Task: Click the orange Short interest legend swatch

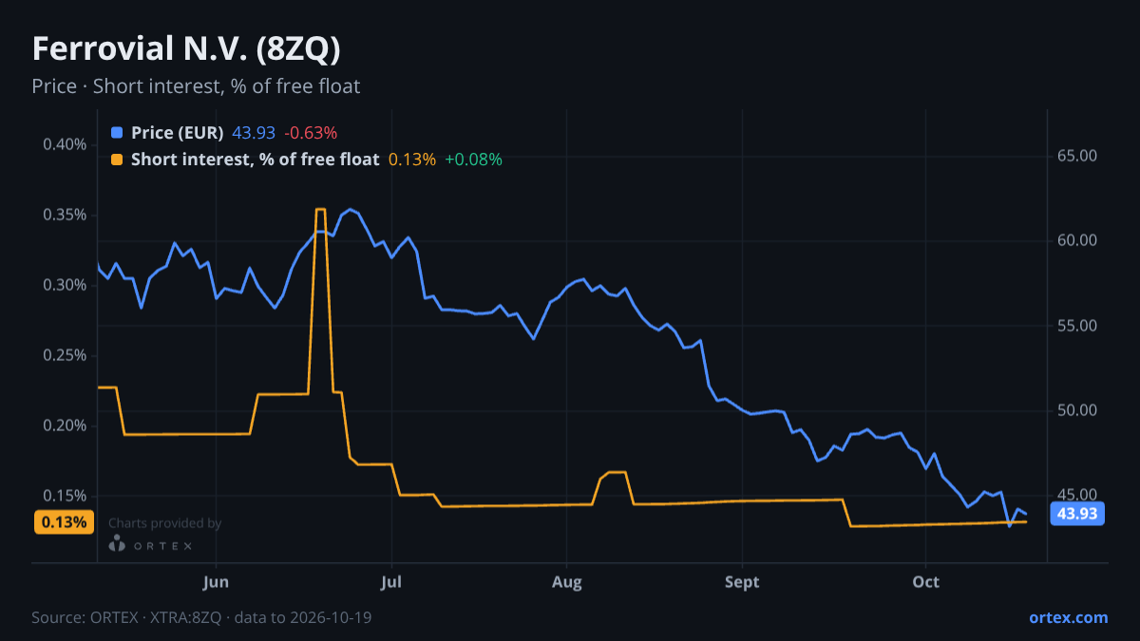Action: 117,160
